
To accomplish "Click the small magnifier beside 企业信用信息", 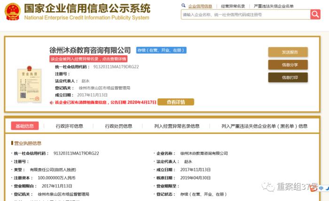I will pyautogui.click(x=184, y=6).
